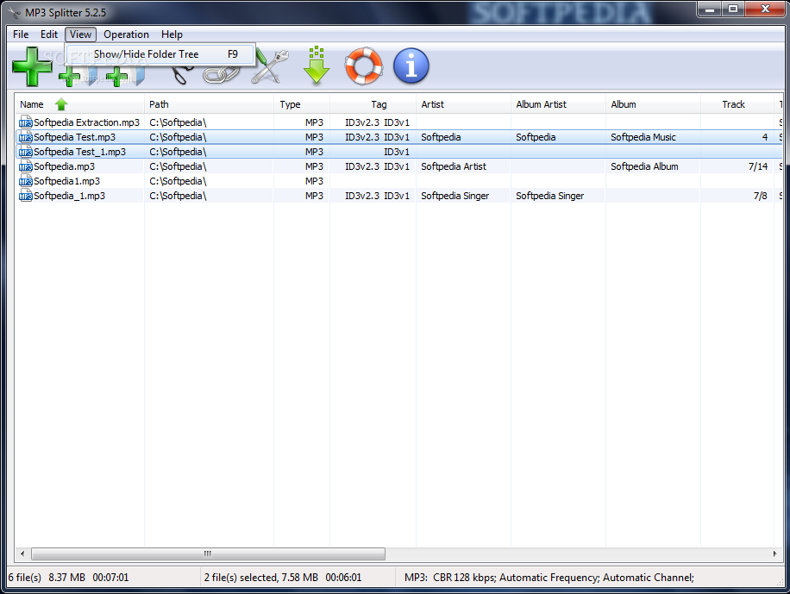
Task: Select the file name Softpedia.mp3
Action: point(64,166)
